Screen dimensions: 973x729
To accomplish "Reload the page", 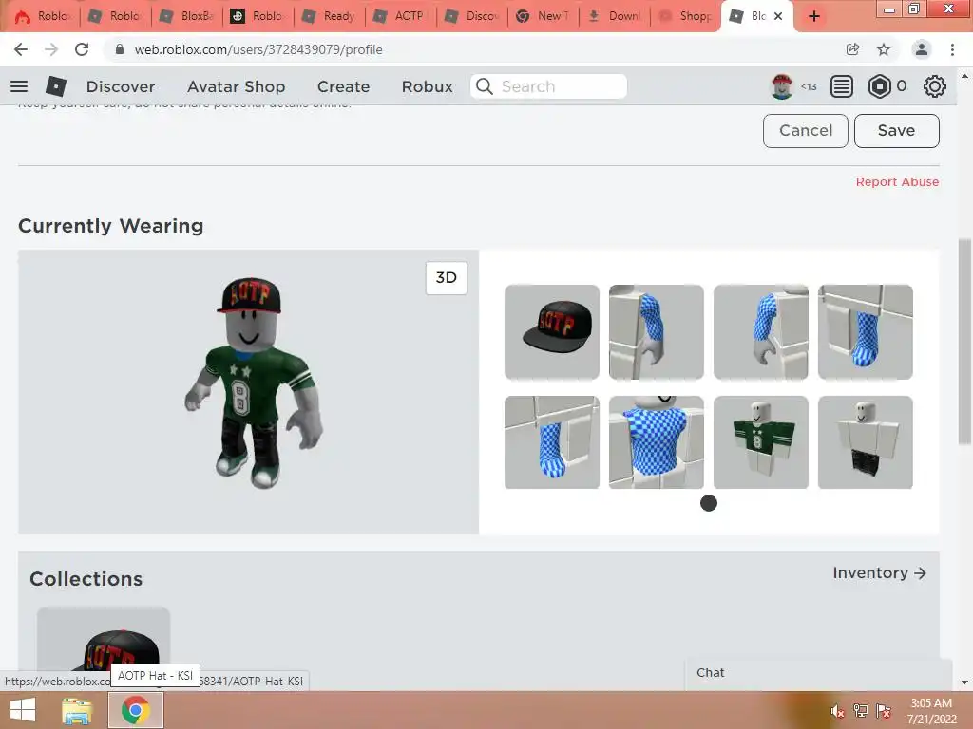I will 82,49.
